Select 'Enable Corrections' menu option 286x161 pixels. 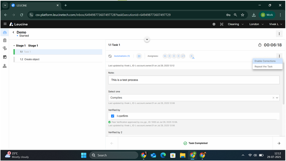pos(265,61)
